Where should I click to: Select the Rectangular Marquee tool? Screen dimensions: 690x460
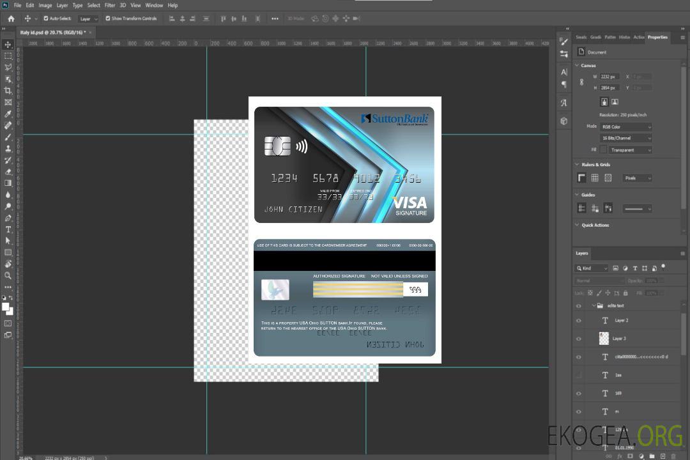tap(8, 56)
